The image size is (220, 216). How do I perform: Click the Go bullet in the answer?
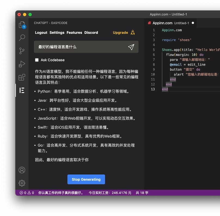tap(85, 148)
